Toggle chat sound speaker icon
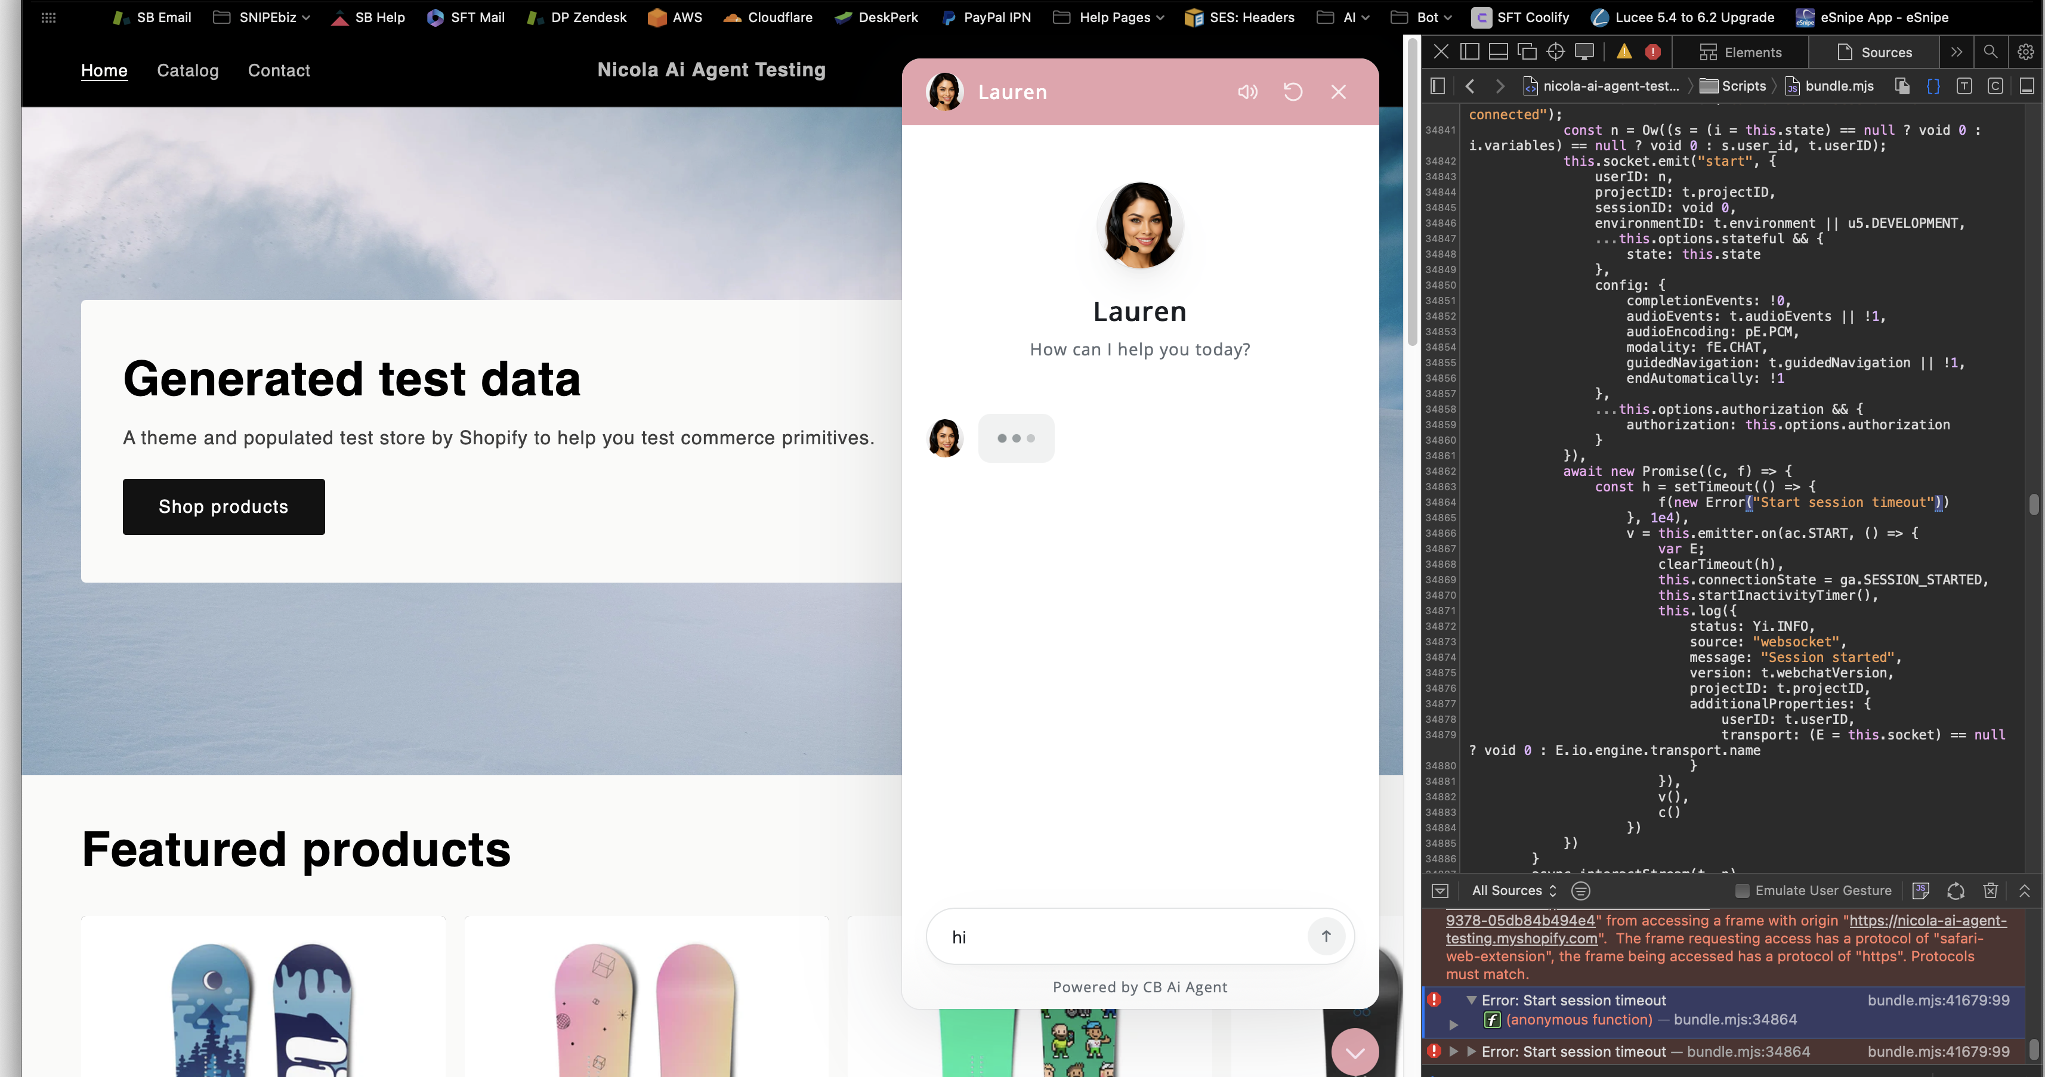This screenshot has height=1077, width=2045. [1247, 92]
